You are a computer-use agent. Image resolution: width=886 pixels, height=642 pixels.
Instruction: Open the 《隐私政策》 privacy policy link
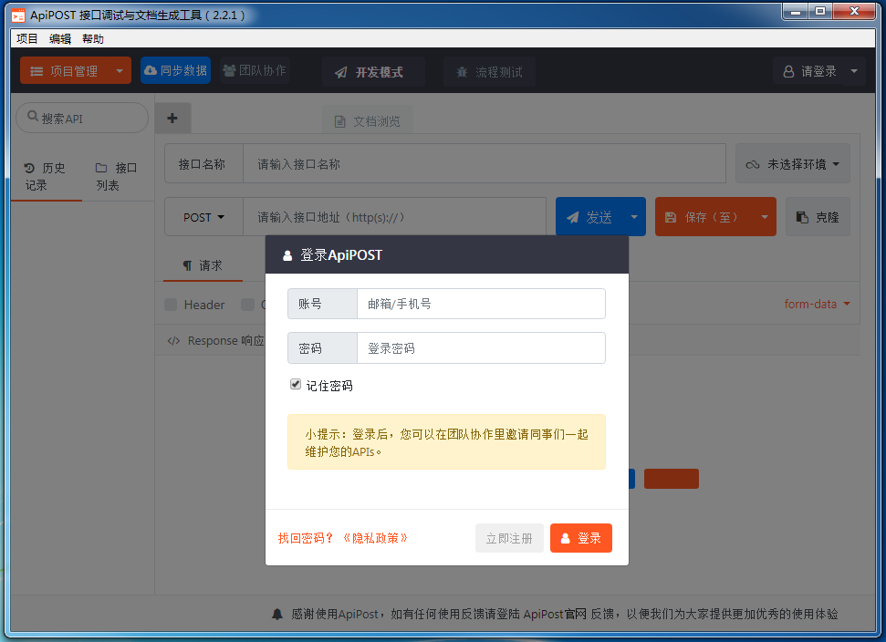coord(375,538)
